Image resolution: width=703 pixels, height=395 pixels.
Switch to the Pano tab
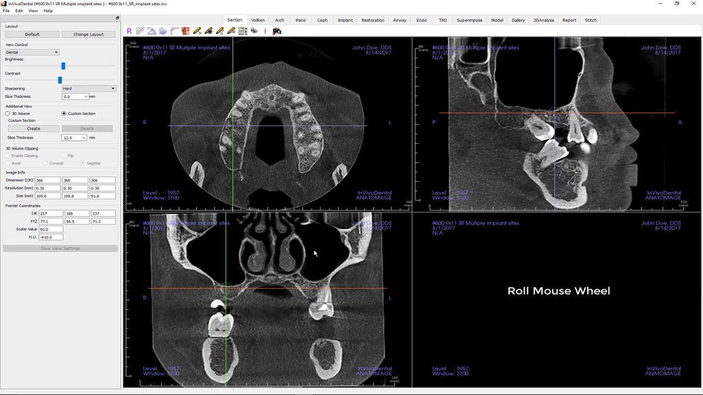[x=300, y=20]
